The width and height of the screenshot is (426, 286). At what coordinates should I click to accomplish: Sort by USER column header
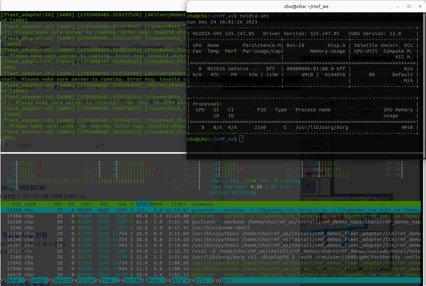30,204
